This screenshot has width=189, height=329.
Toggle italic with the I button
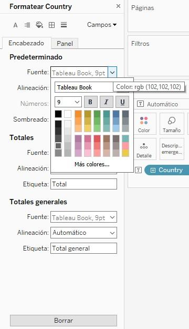tap(107, 102)
